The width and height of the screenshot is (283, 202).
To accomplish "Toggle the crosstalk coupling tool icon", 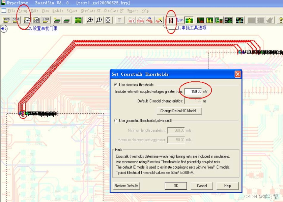I will [x=171, y=20].
